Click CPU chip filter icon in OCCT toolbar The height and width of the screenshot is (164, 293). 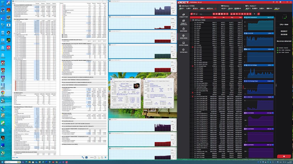pyautogui.click(x=214, y=14)
